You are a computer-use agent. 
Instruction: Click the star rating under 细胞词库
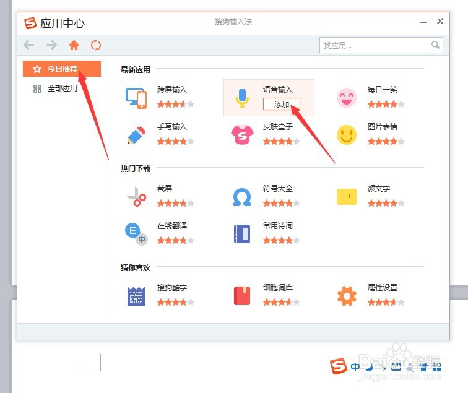[282, 302]
